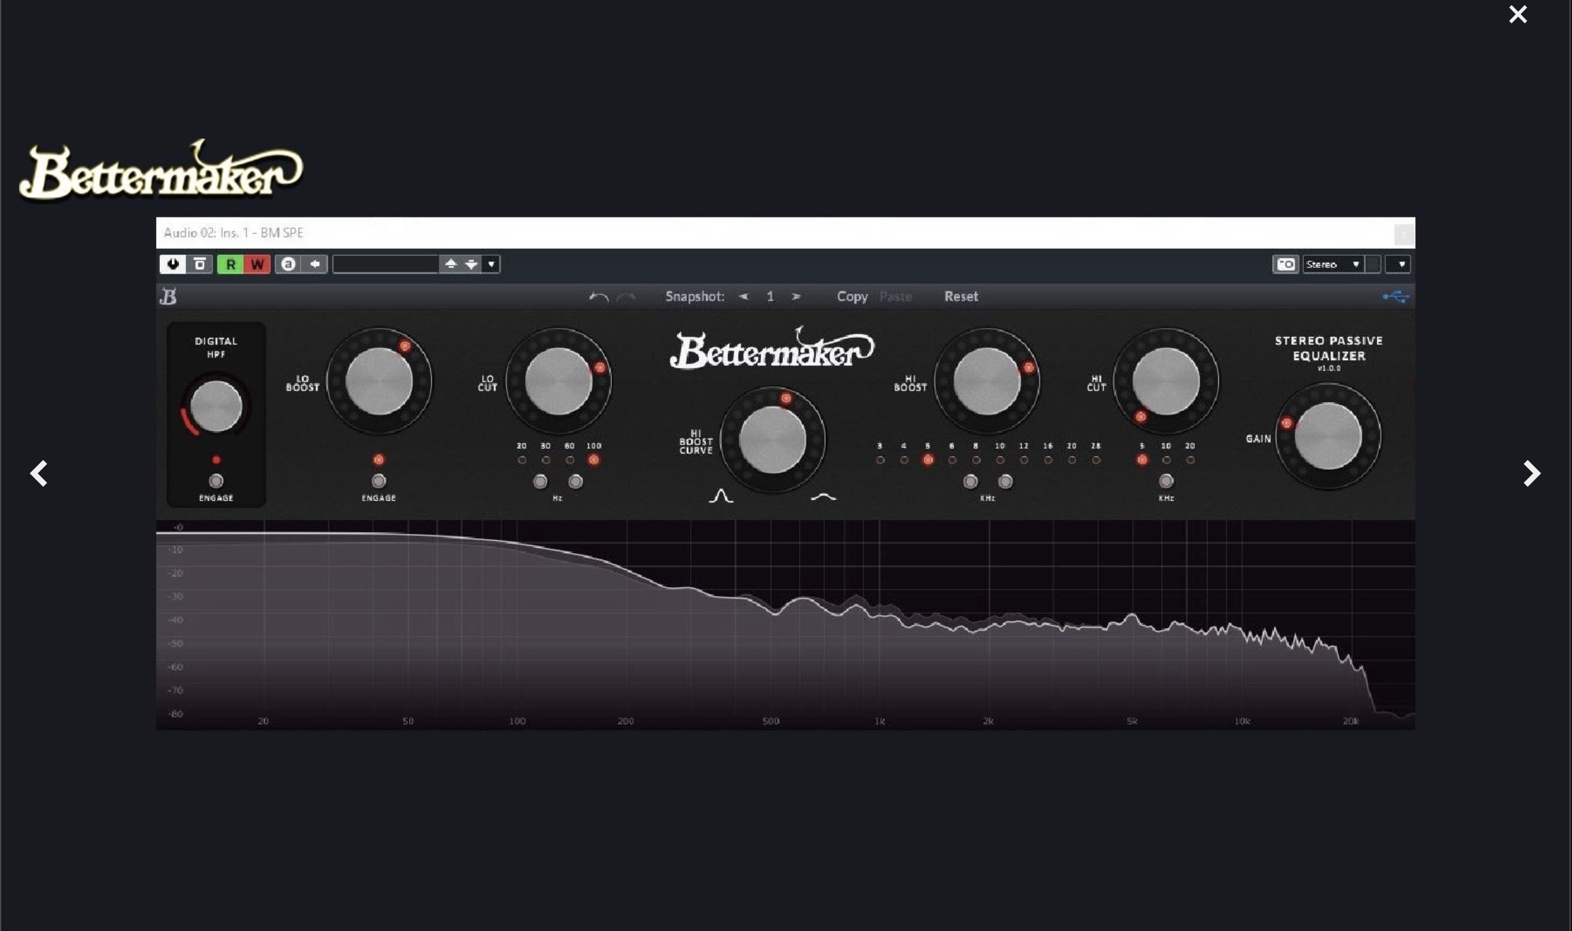The height and width of the screenshot is (931, 1572).
Task: Click the Copy button
Action: coord(852,297)
